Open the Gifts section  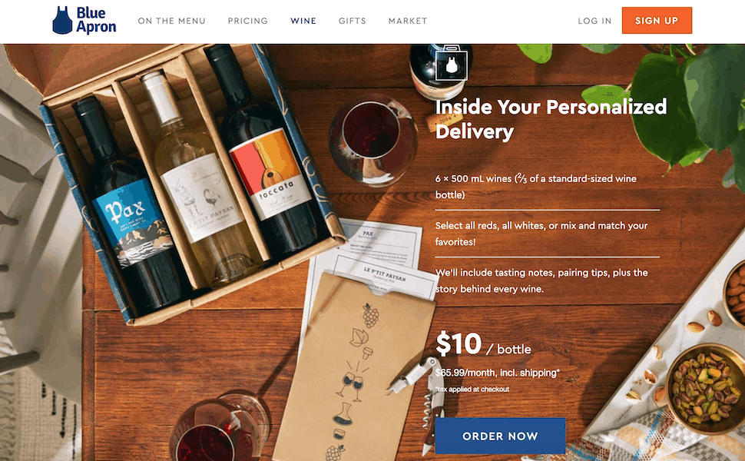tap(352, 21)
